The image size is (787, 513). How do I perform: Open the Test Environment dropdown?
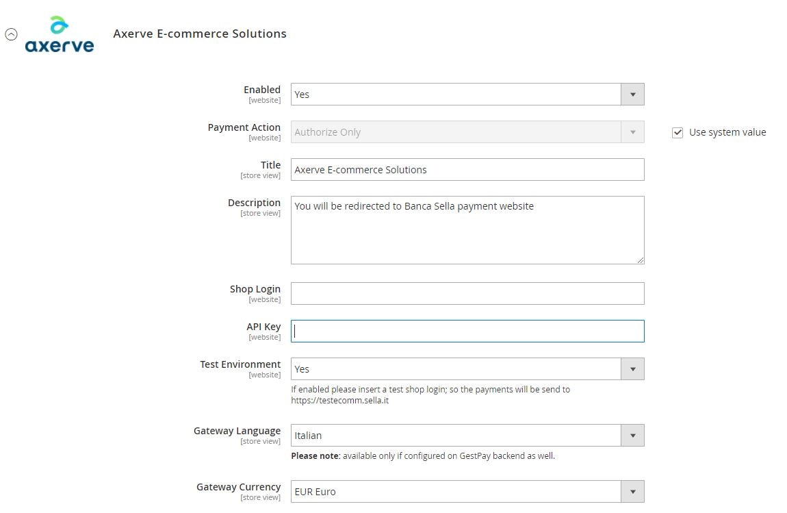(x=467, y=369)
